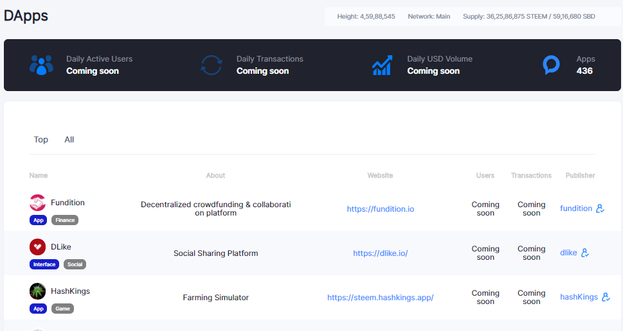This screenshot has width=623, height=331.
Task: Click the Social Sharing Platform description
Action: [216, 253]
